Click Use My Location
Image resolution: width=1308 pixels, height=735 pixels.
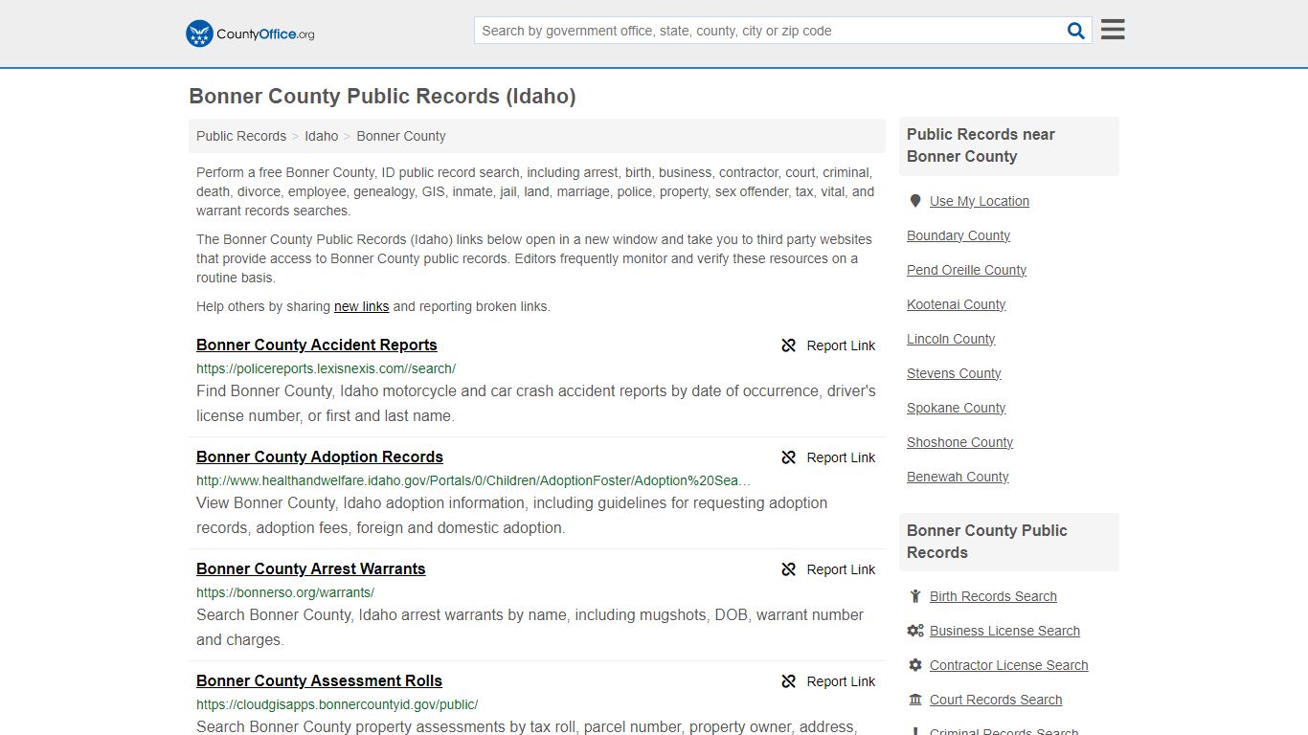pyautogui.click(x=980, y=201)
